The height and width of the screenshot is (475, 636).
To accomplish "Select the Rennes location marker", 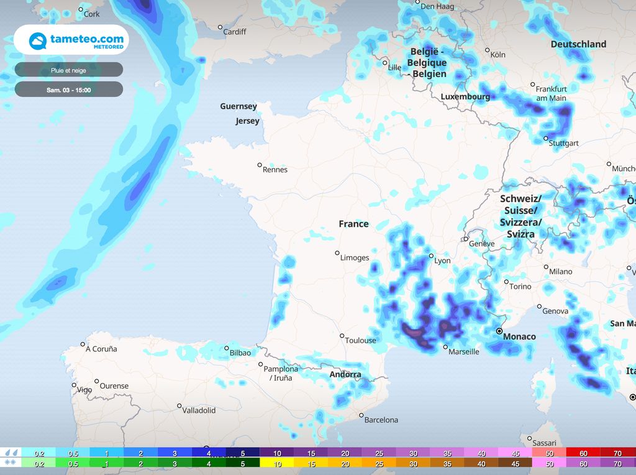I will [259, 165].
